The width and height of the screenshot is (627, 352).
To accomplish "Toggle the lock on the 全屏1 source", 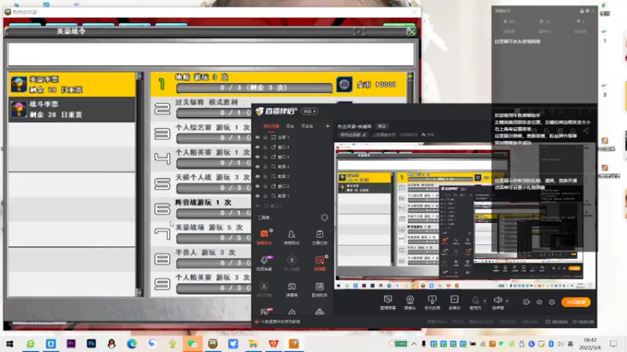I will point(265,138).
